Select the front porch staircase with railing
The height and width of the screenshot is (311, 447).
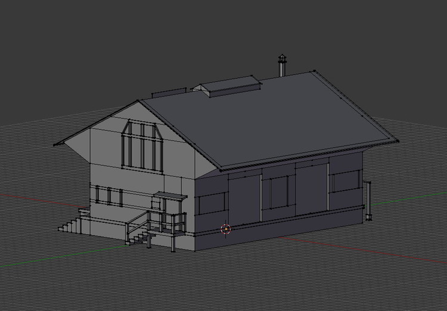pyautogui.click(x=156, y=231)
